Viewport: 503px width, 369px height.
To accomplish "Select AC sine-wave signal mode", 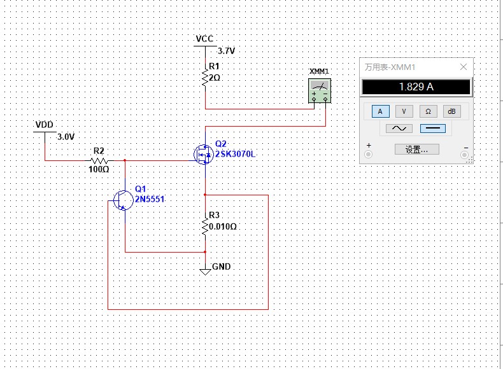I will pyautogui.click(x=399, y=129).
